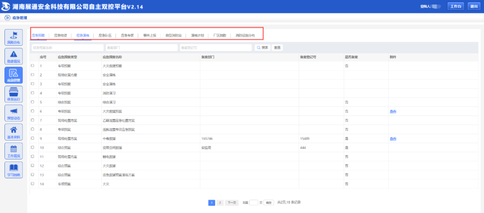The width and height of the screenshot is (484, 213).
Task: Select the checkbox for row 9 中毒救援
Action: pos(33,138)
